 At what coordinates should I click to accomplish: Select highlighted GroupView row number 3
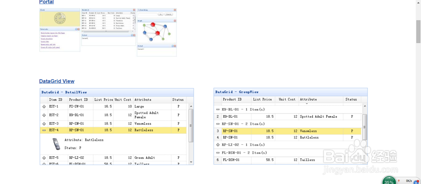coord(218,131)
